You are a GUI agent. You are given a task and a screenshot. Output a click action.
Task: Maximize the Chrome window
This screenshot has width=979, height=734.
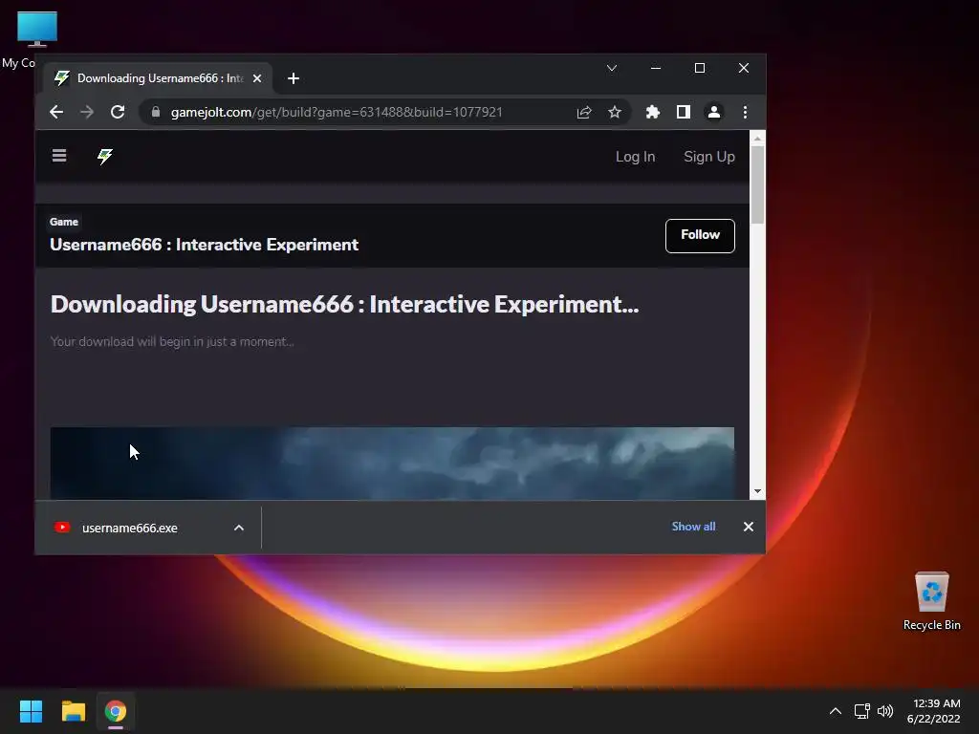pos(700,68)
